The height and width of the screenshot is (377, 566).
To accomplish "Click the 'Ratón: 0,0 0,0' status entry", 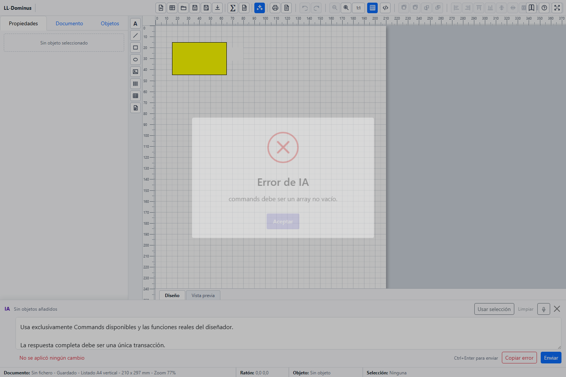I will (x=254, y=373).
